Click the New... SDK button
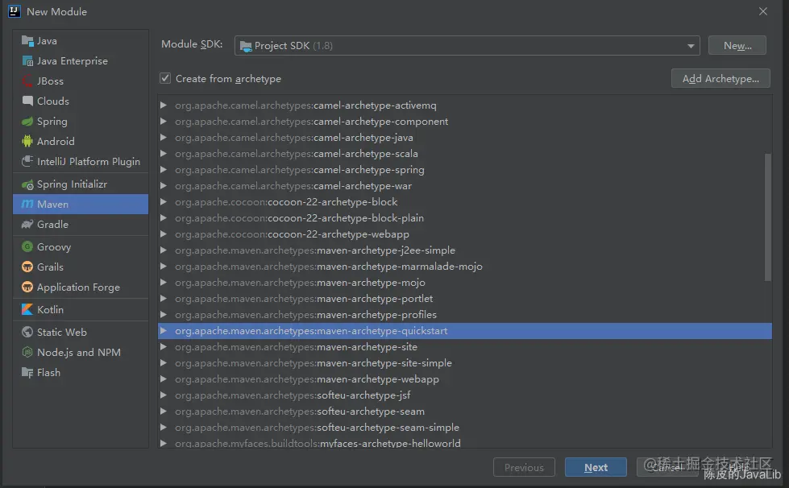Viewport: 789px width, 488px height. (737, 46)
